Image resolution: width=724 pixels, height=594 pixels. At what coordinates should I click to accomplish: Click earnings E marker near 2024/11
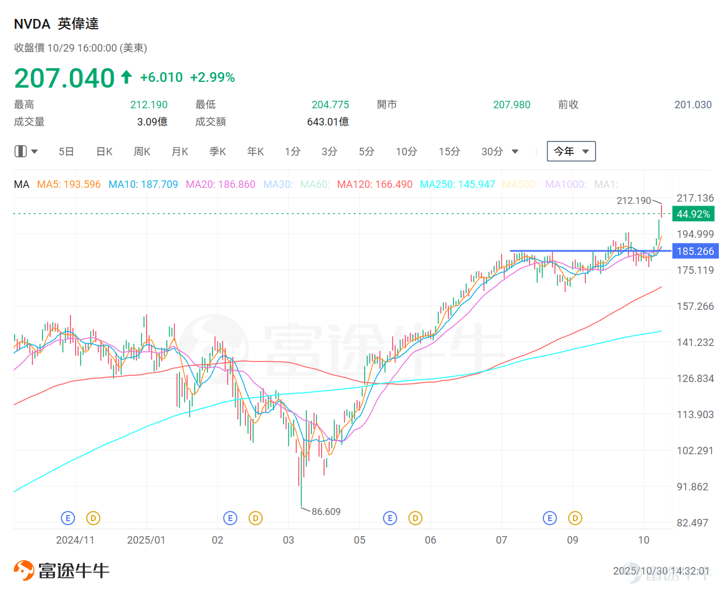coord(68,518)
